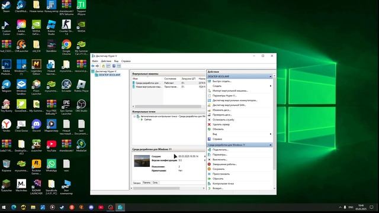The width and height of the screenshot is (379, 213).
Task: Open Virtual SAN Manager action
Action: (229, 105)
